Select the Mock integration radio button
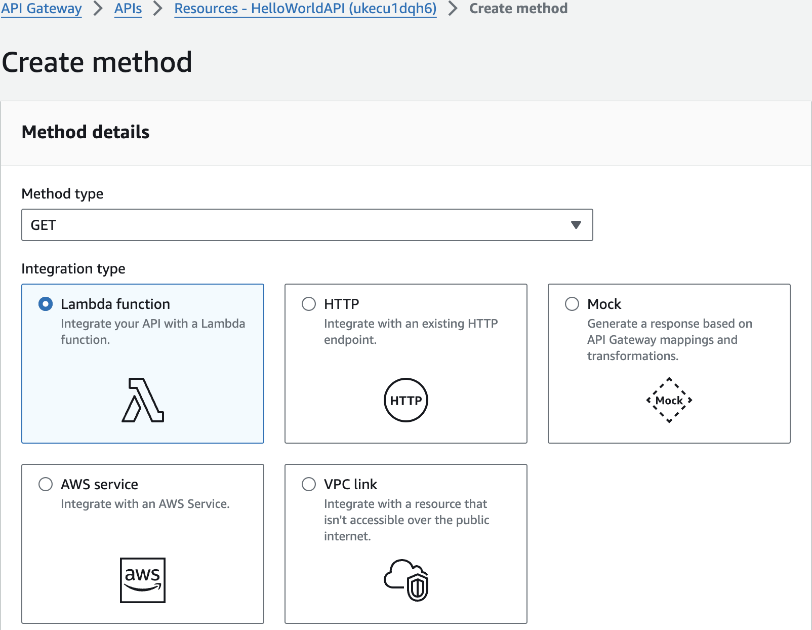This screenshot has width=812, height=630. pyautogui.click(x=572, y=304)
